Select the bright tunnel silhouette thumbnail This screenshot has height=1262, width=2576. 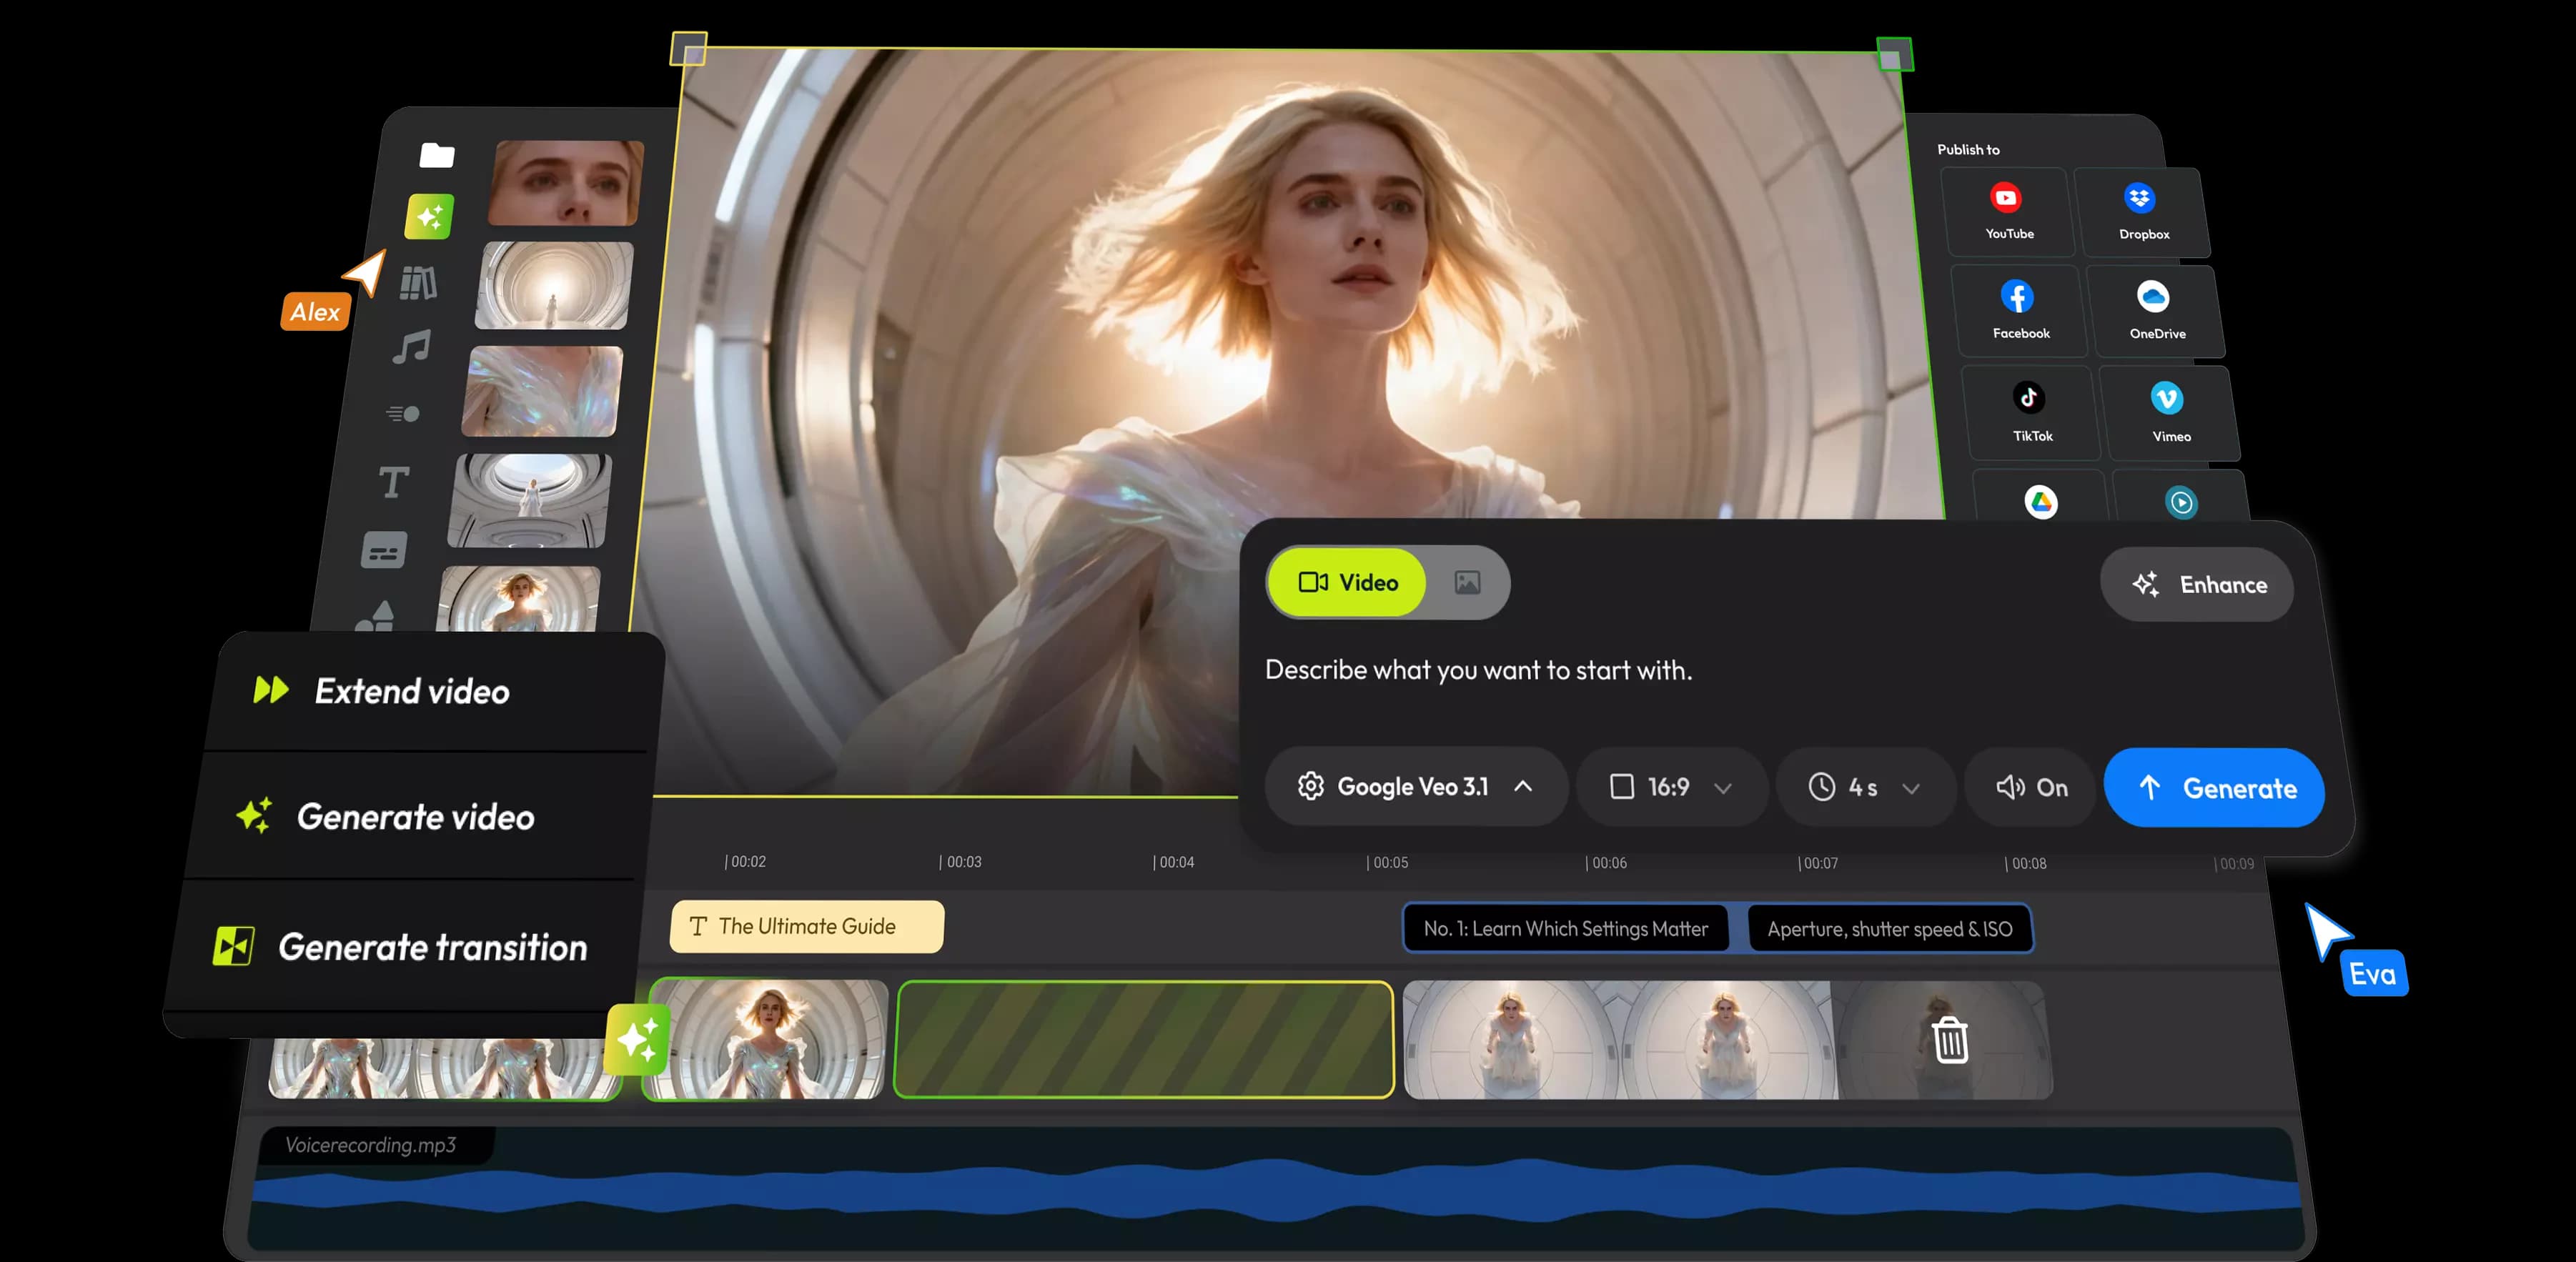pyautogui.click(x=554, y=285)
